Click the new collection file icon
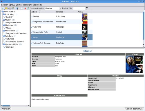Viewport: 145px width, 111px height. (x=3, y=8)
